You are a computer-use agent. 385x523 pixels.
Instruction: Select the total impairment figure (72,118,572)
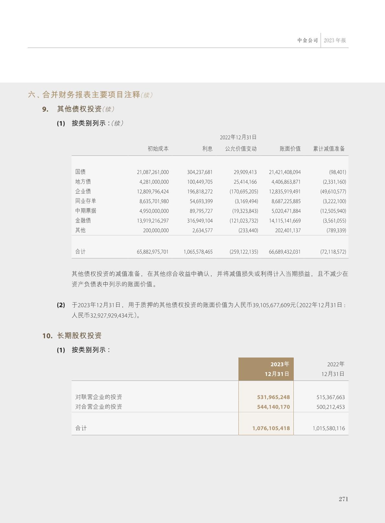[333, 252]
